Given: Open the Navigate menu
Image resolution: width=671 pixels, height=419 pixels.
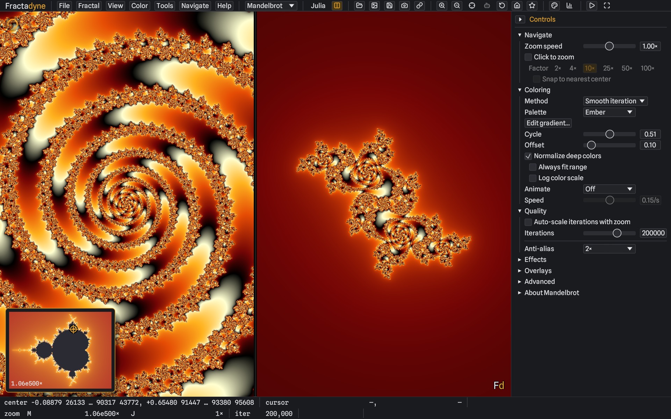Looking at the screenshot, I should 195,6.
